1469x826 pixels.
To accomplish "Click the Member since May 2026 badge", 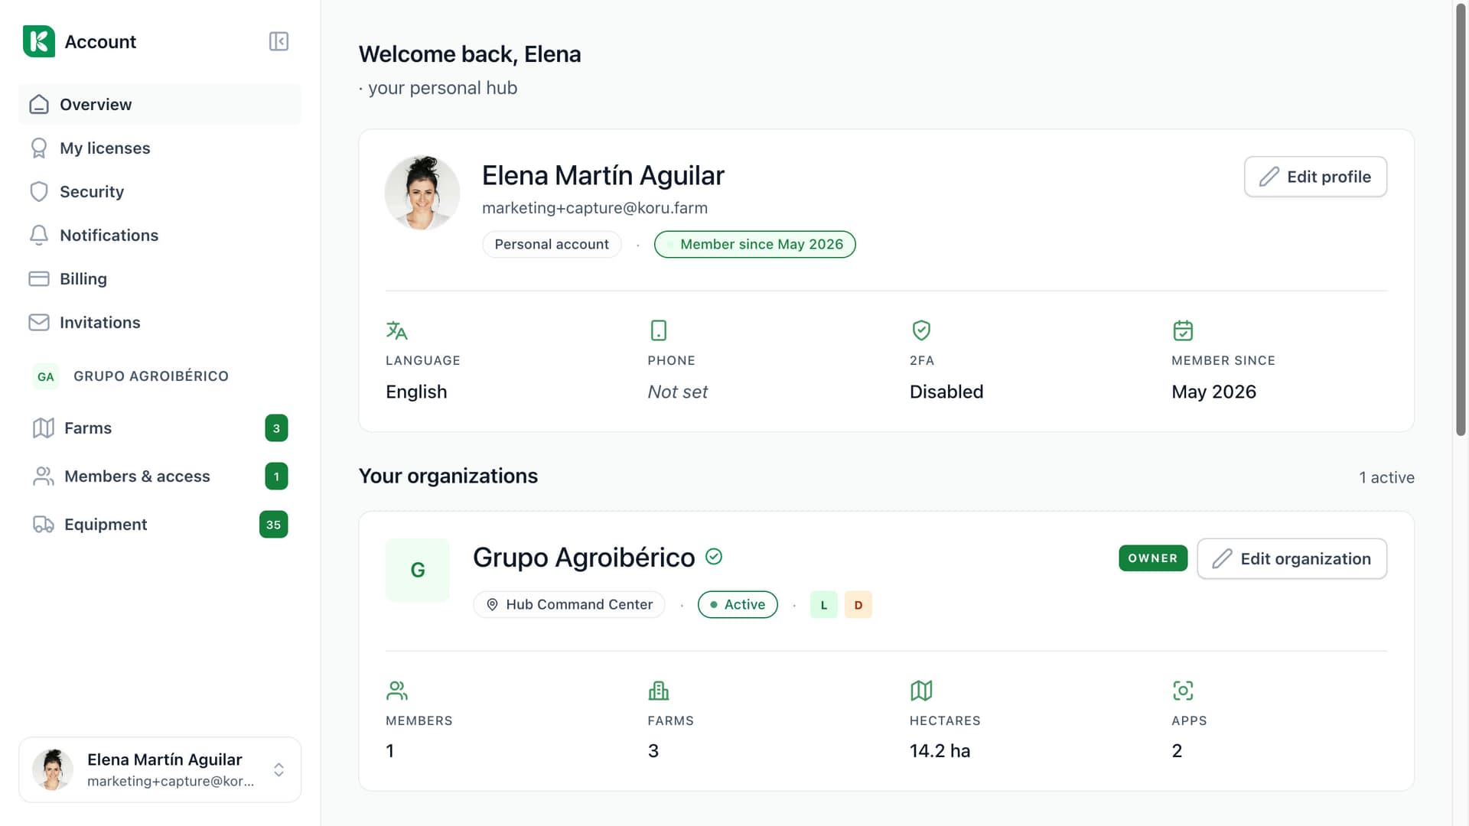I will [x=754, y=244].
